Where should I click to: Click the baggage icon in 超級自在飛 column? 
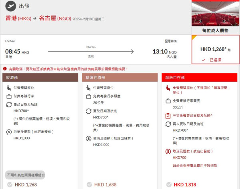click(168, 101)
